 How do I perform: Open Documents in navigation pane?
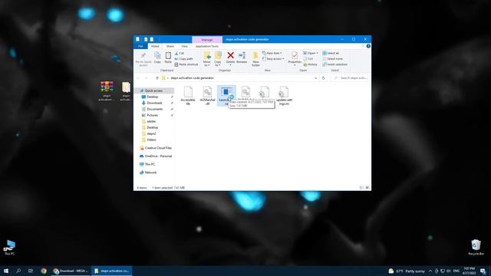pos(155,109)
